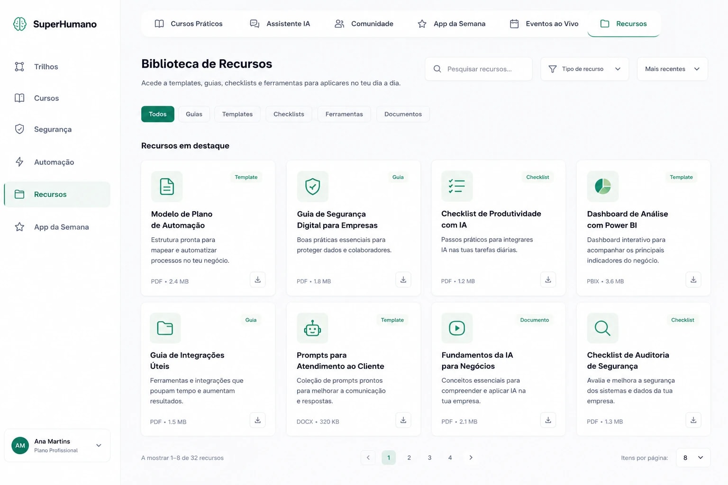This screenshot has width=728, height=485.
Task: Click the document icon on Modelo de Plano card
Action: point(167,187)
